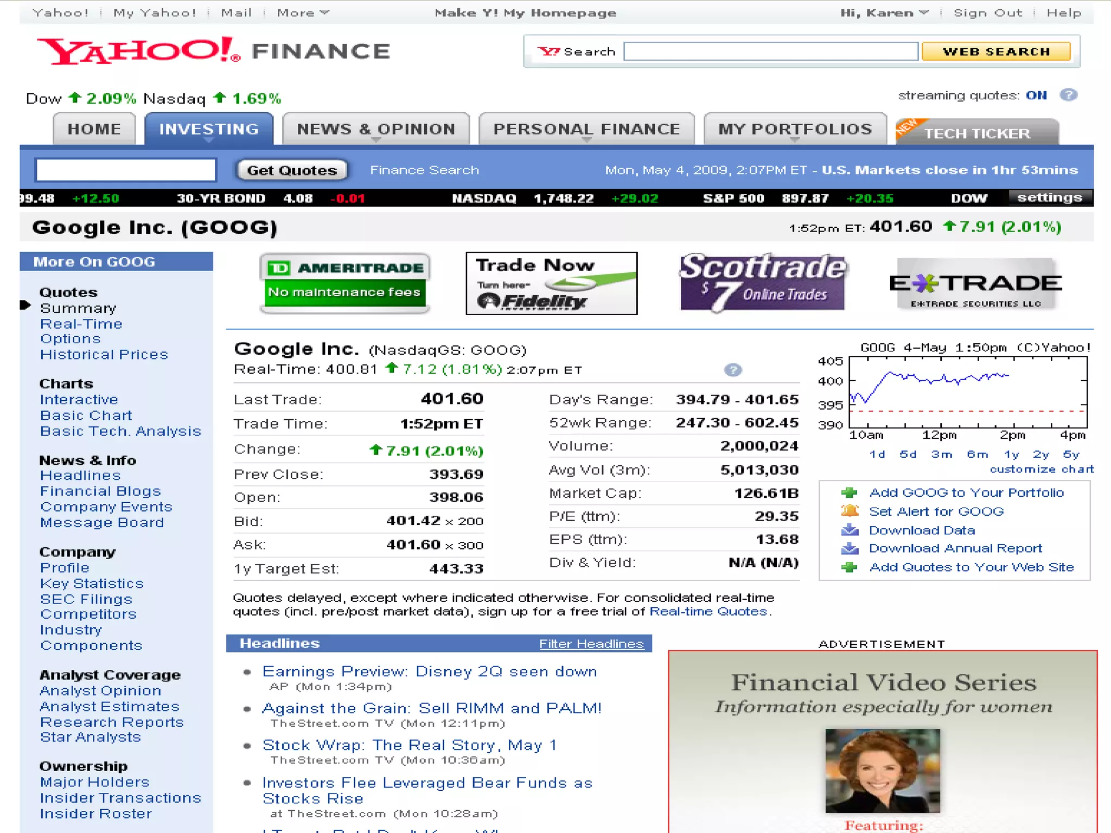The height and width of the screenshot is (833, 1111).
Task: Toggle streaming quotes ON switch
Action: pos(1036,95)
